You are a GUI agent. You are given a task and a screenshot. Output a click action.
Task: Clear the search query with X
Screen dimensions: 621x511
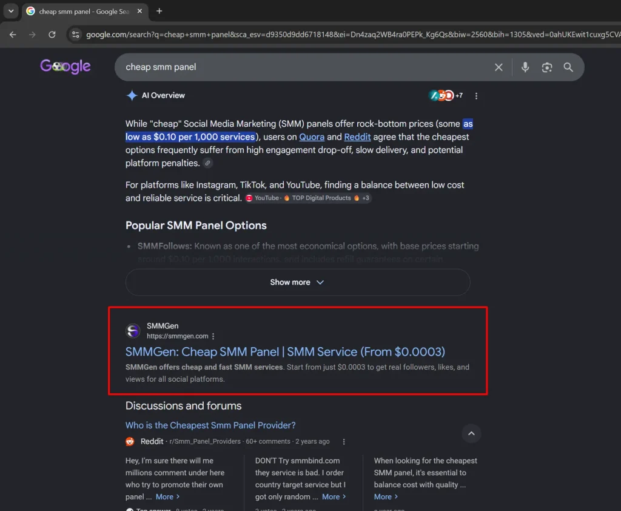498,67
